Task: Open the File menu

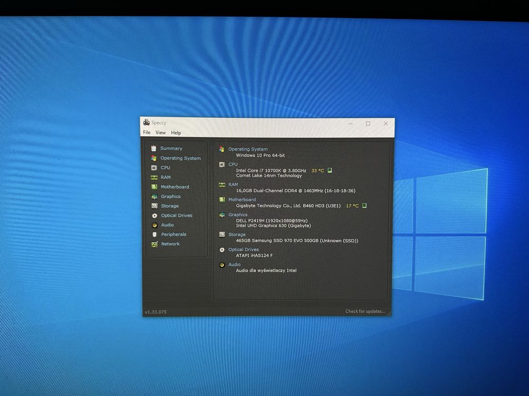Action: click(x=147, y=133)
